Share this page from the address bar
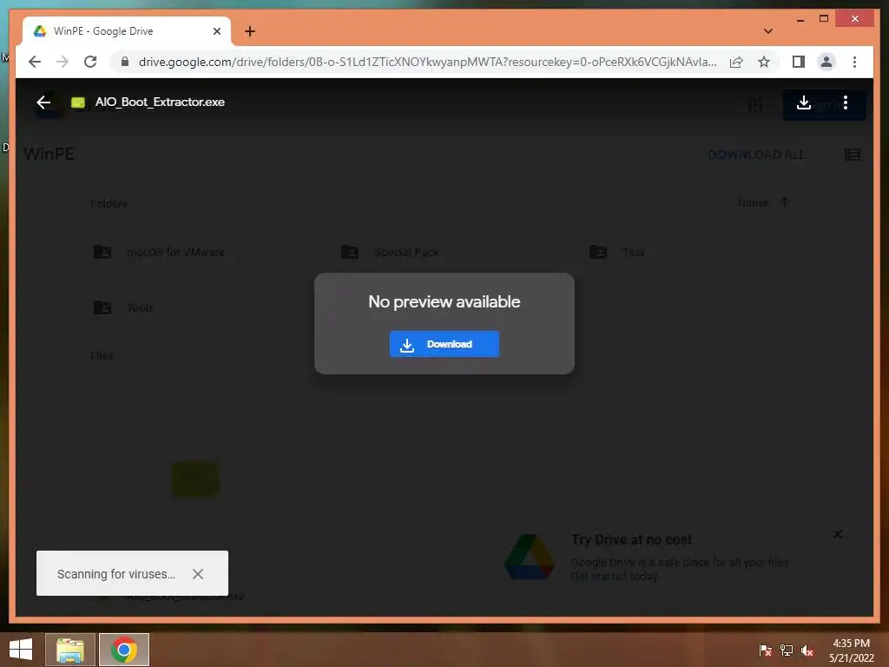The height and width of the screenshot is (667, 889). (x=736, y=62)
